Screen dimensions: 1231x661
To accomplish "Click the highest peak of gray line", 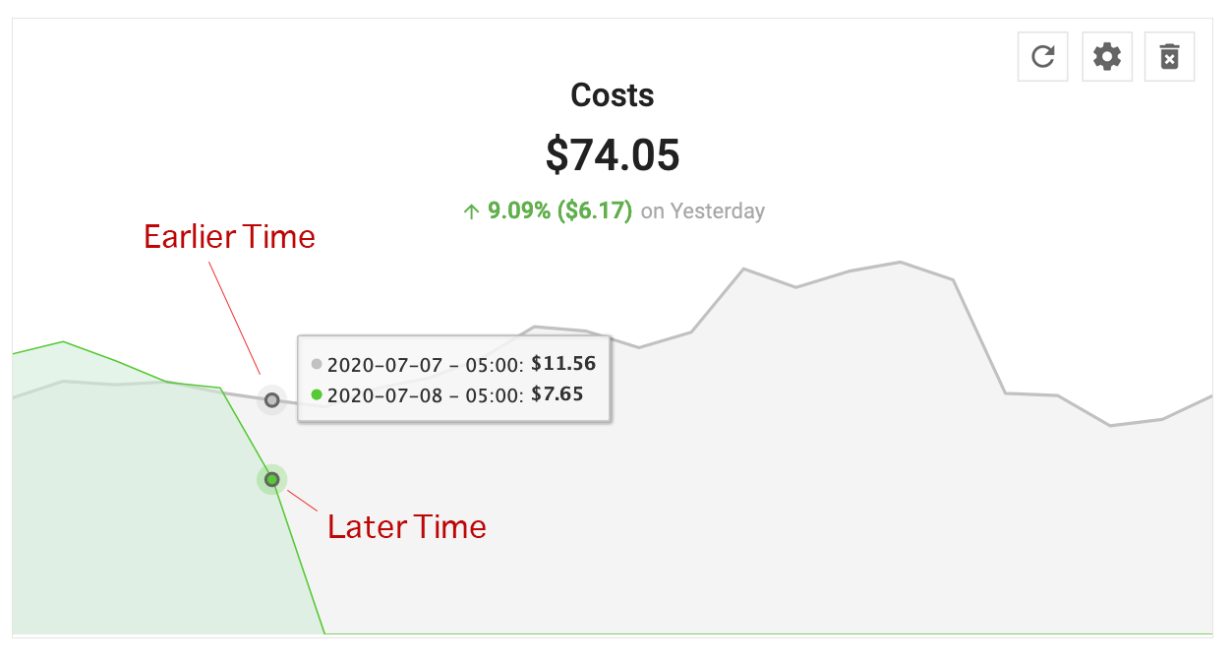I will 900,263.
